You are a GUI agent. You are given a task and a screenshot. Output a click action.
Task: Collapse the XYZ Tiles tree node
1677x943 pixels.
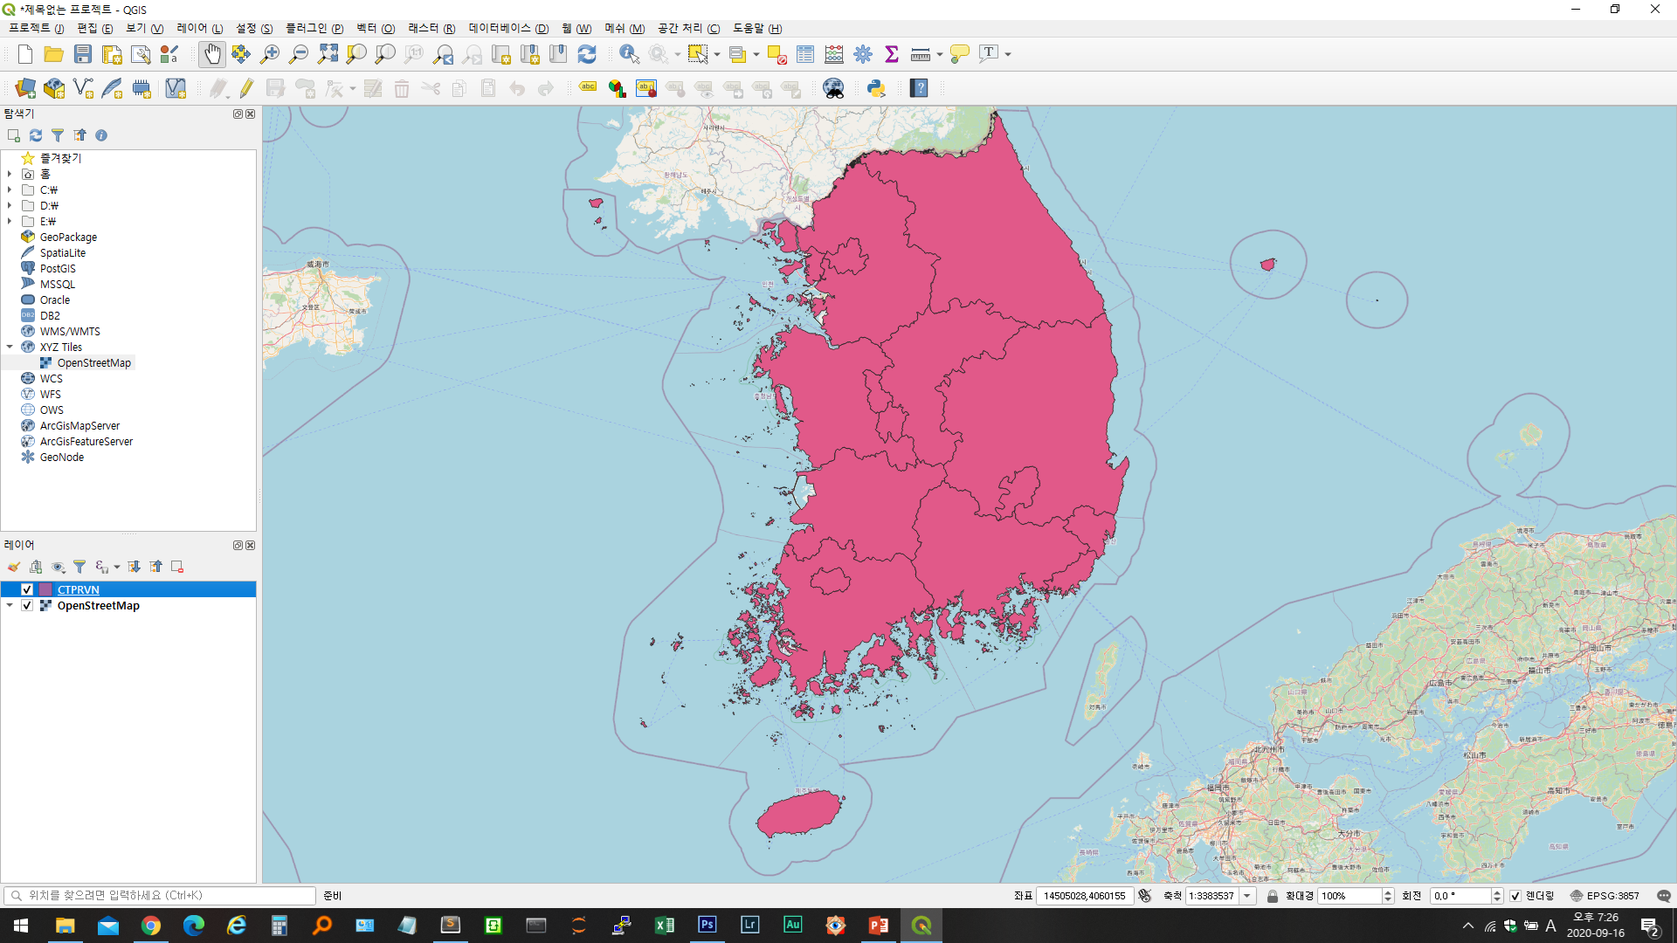pyautogui.click(x=10, y=348)
